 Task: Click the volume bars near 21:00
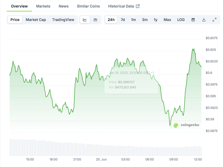click(x=77, y=149)
